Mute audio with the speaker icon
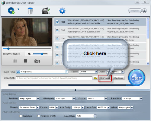This screenshot has height=121, width=151. (30, 54)
